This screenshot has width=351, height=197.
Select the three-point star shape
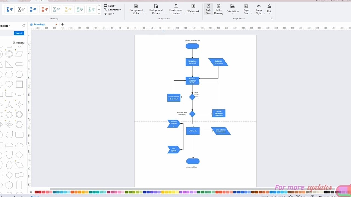click(x=9, y=104)
